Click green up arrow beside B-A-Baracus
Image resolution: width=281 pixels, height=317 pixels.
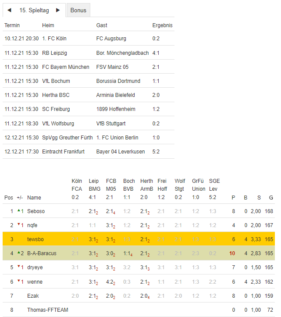pyautogui.click(x=19, y=253)
